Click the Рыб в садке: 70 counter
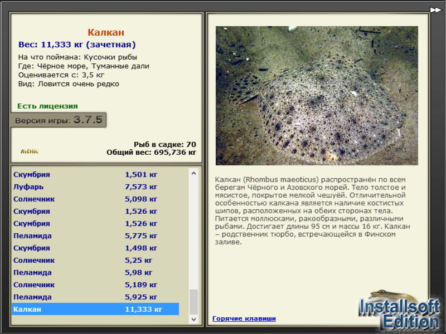 point(165,144)
